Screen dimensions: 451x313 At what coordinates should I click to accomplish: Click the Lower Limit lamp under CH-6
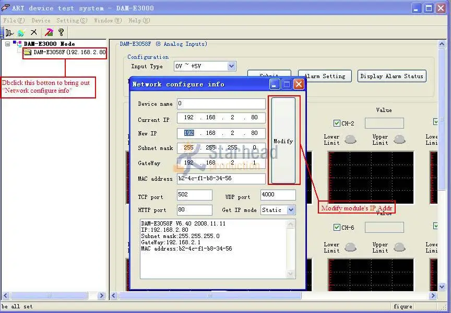point(350,247)
